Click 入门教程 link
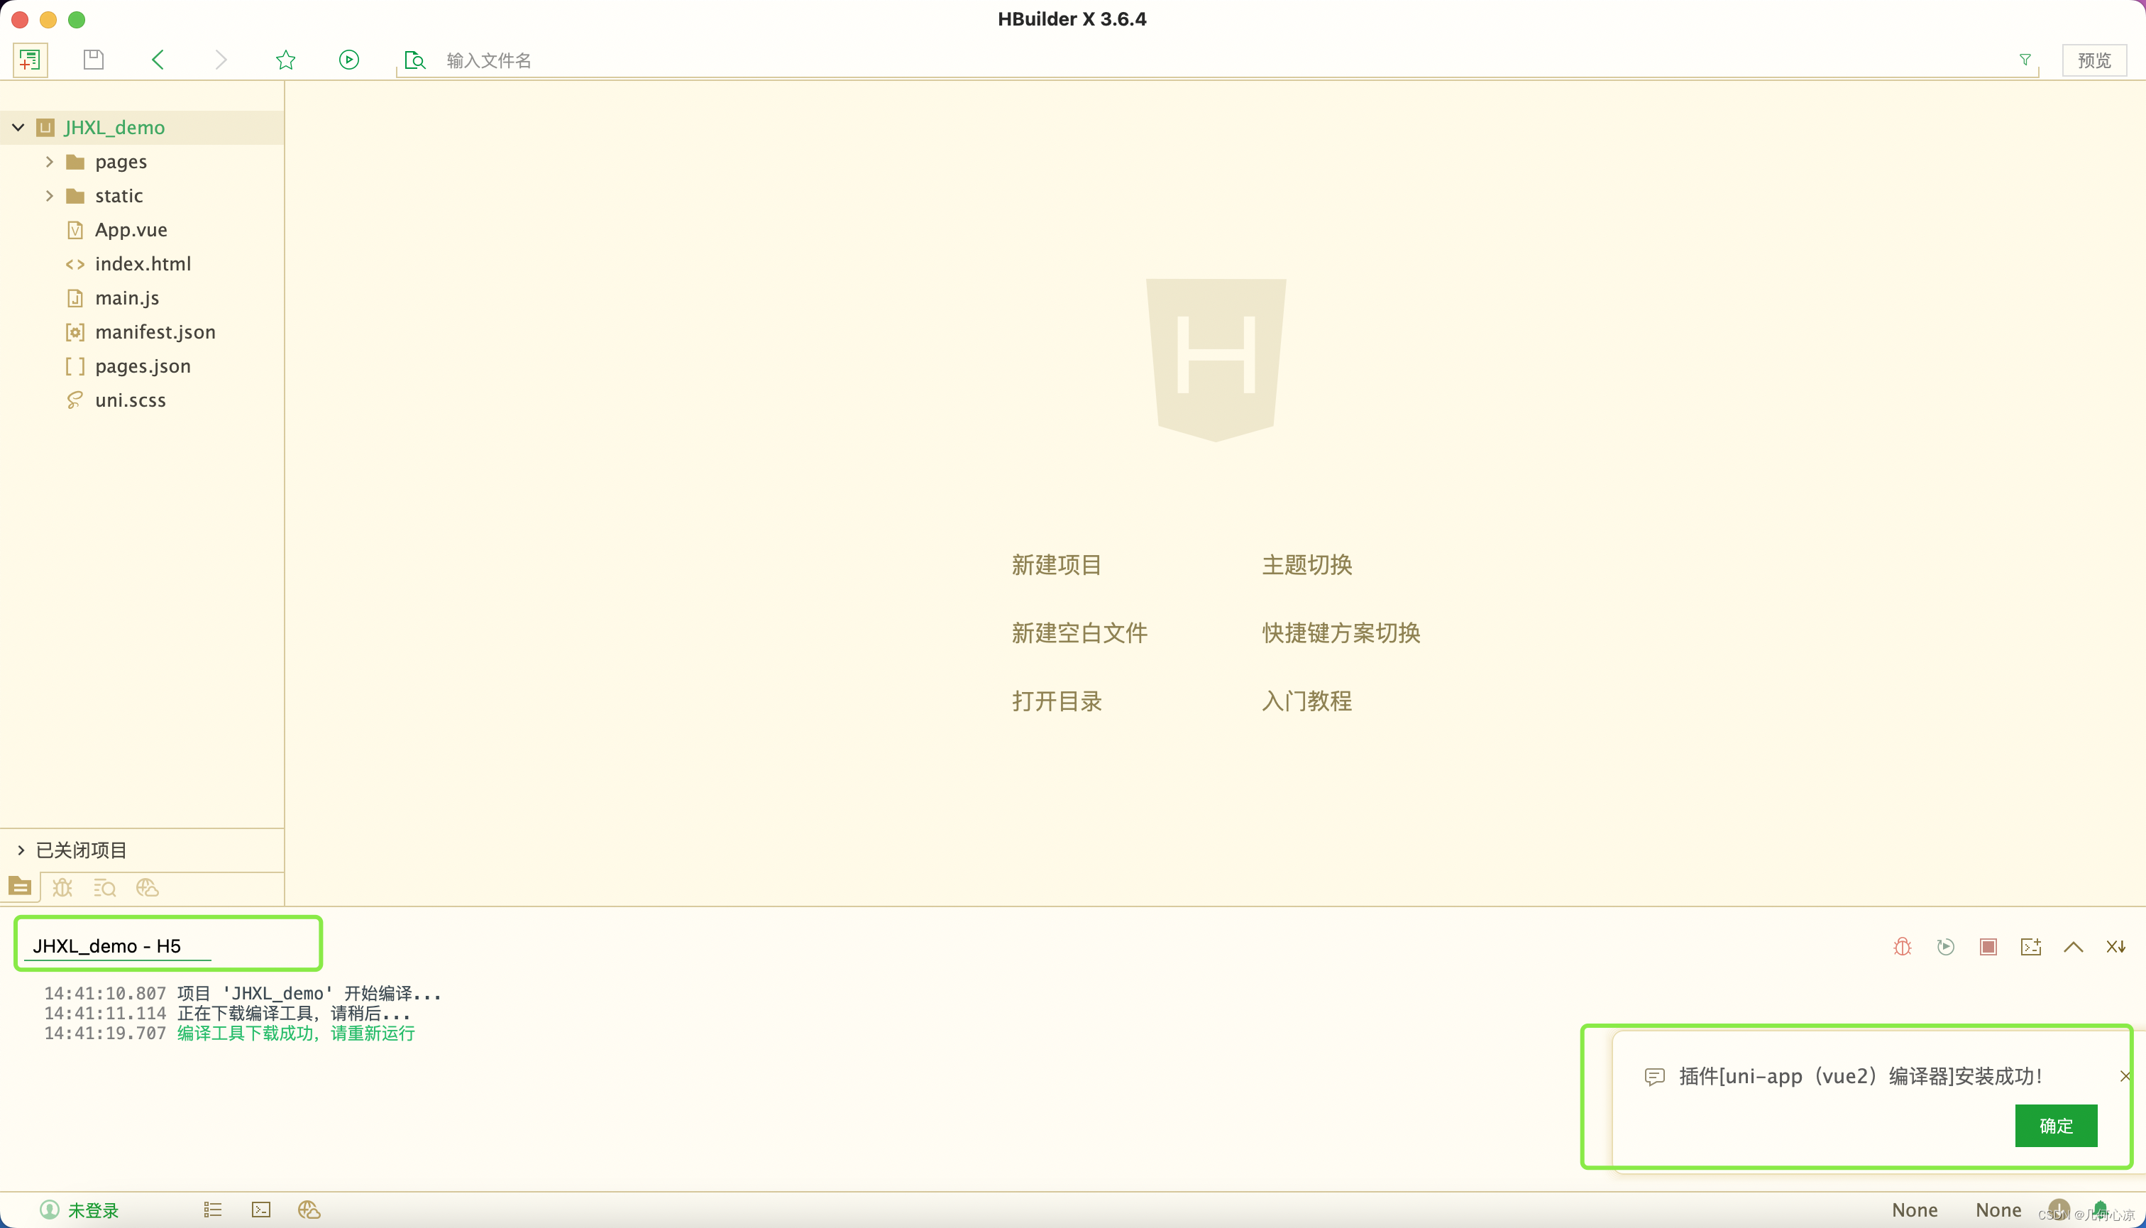This screenshot has height=1228, width=2146. pos(1307,702)
